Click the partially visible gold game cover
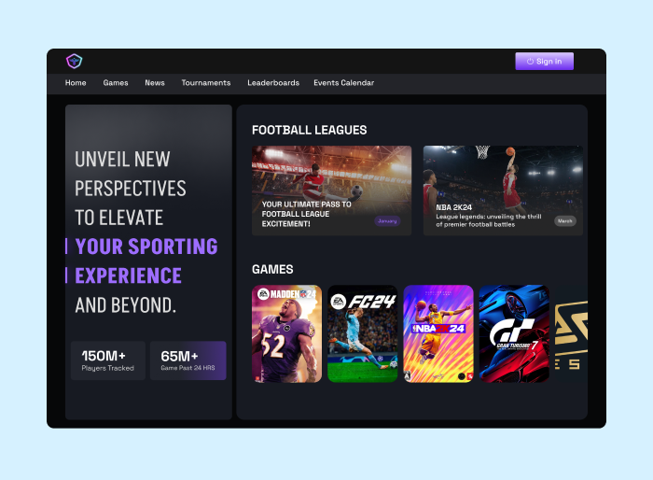 [x=571, y=333]
